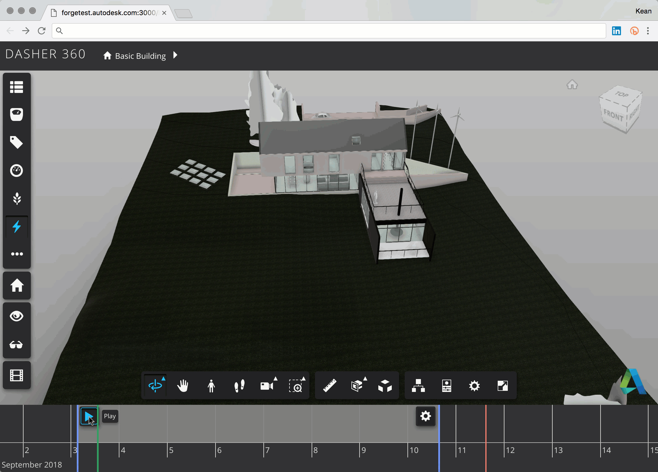This screenshot has height=472, width=658.
Task: Select the Pan hand tool
Action: [x=183, y=386]
